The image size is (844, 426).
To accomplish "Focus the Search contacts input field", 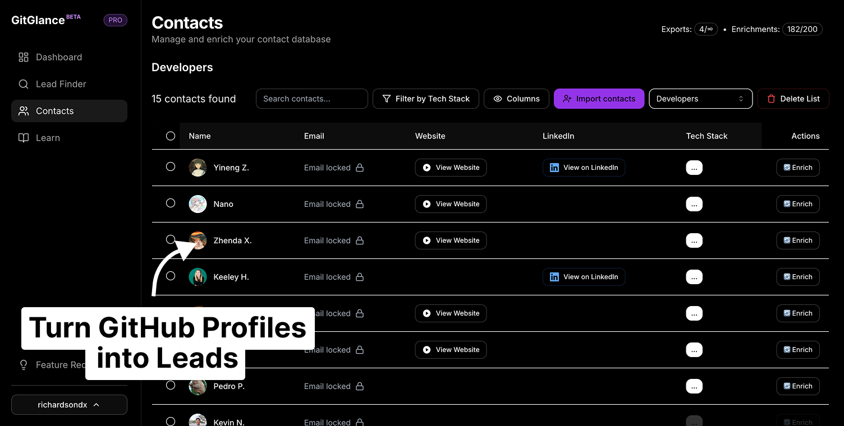I will click(311, 99).
